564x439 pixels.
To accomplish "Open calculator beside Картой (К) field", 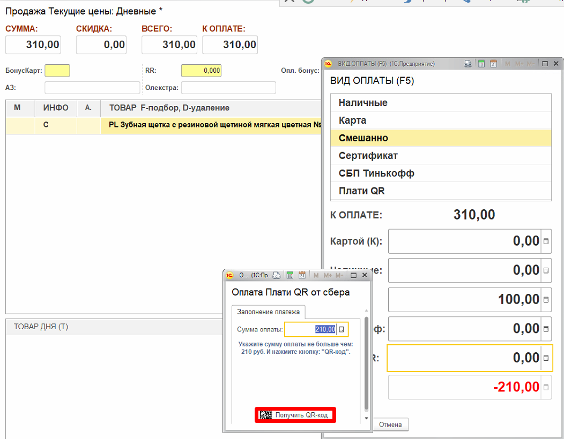I will click(546, 241).
